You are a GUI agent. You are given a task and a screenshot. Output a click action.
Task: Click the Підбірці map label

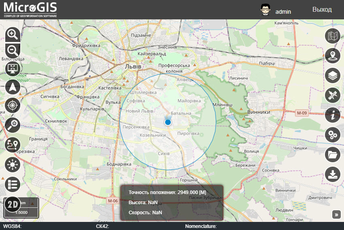coord(267,63)
